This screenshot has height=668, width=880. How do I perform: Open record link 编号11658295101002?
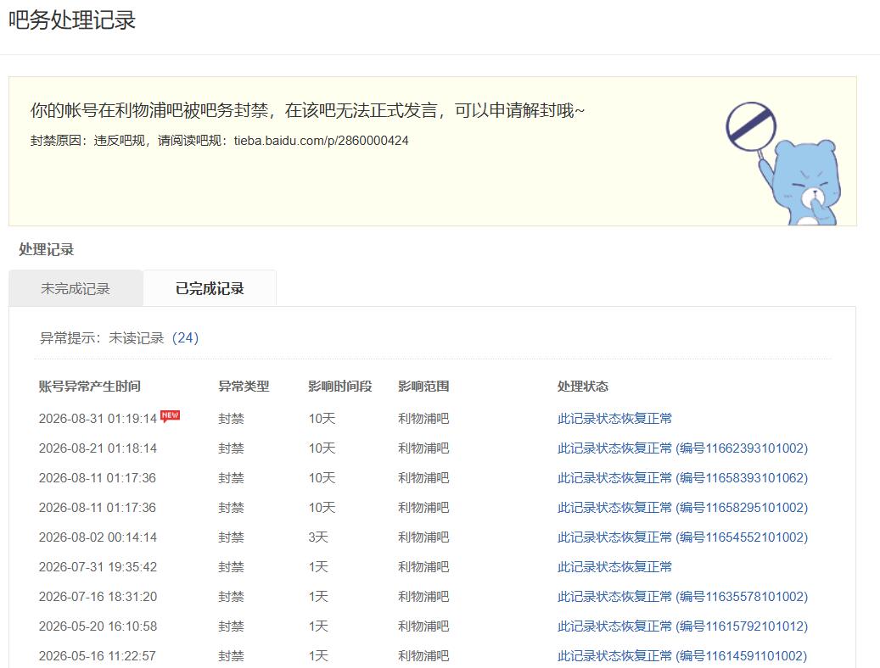coord(682,508)
